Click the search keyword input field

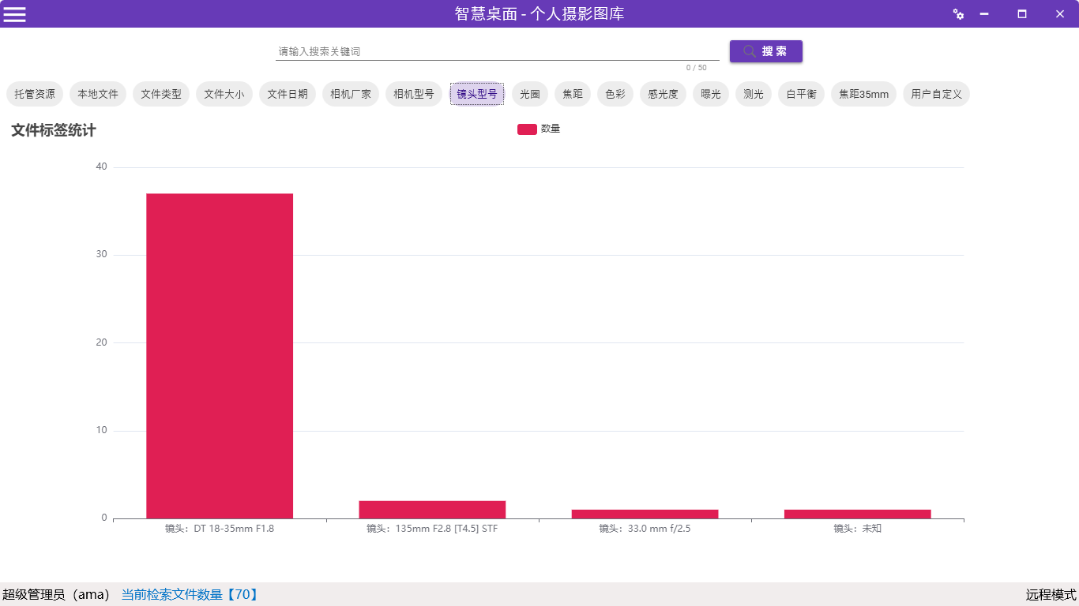[496, 51]
